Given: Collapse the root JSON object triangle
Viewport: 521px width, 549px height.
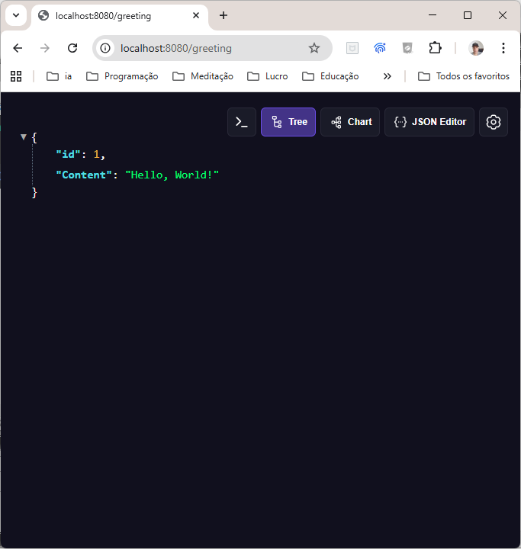Looking at the screenshot, I should (x=24, y=137).
